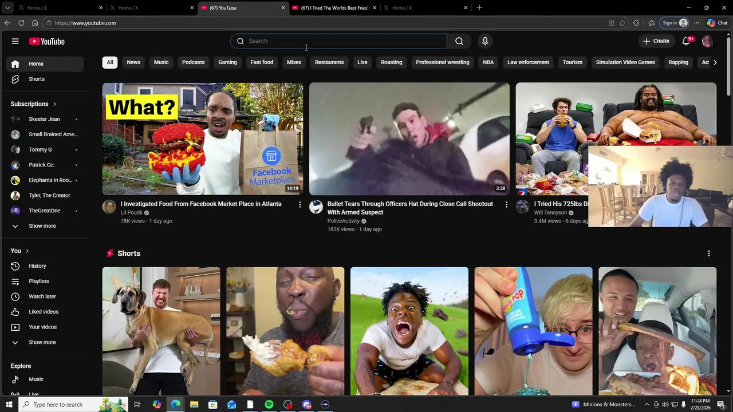This screenshot has height=412, width=733.
Task: Start voice search with microphone icon
Action: pyautogui.click(x=485, y=41)
